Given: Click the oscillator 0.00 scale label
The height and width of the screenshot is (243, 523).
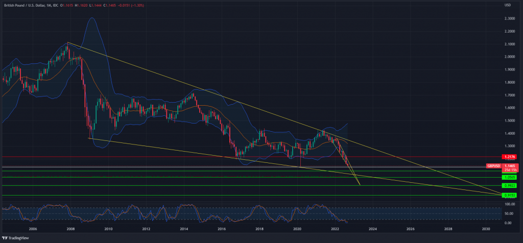Looking at the screenshot, I should [x=508, y=223].
